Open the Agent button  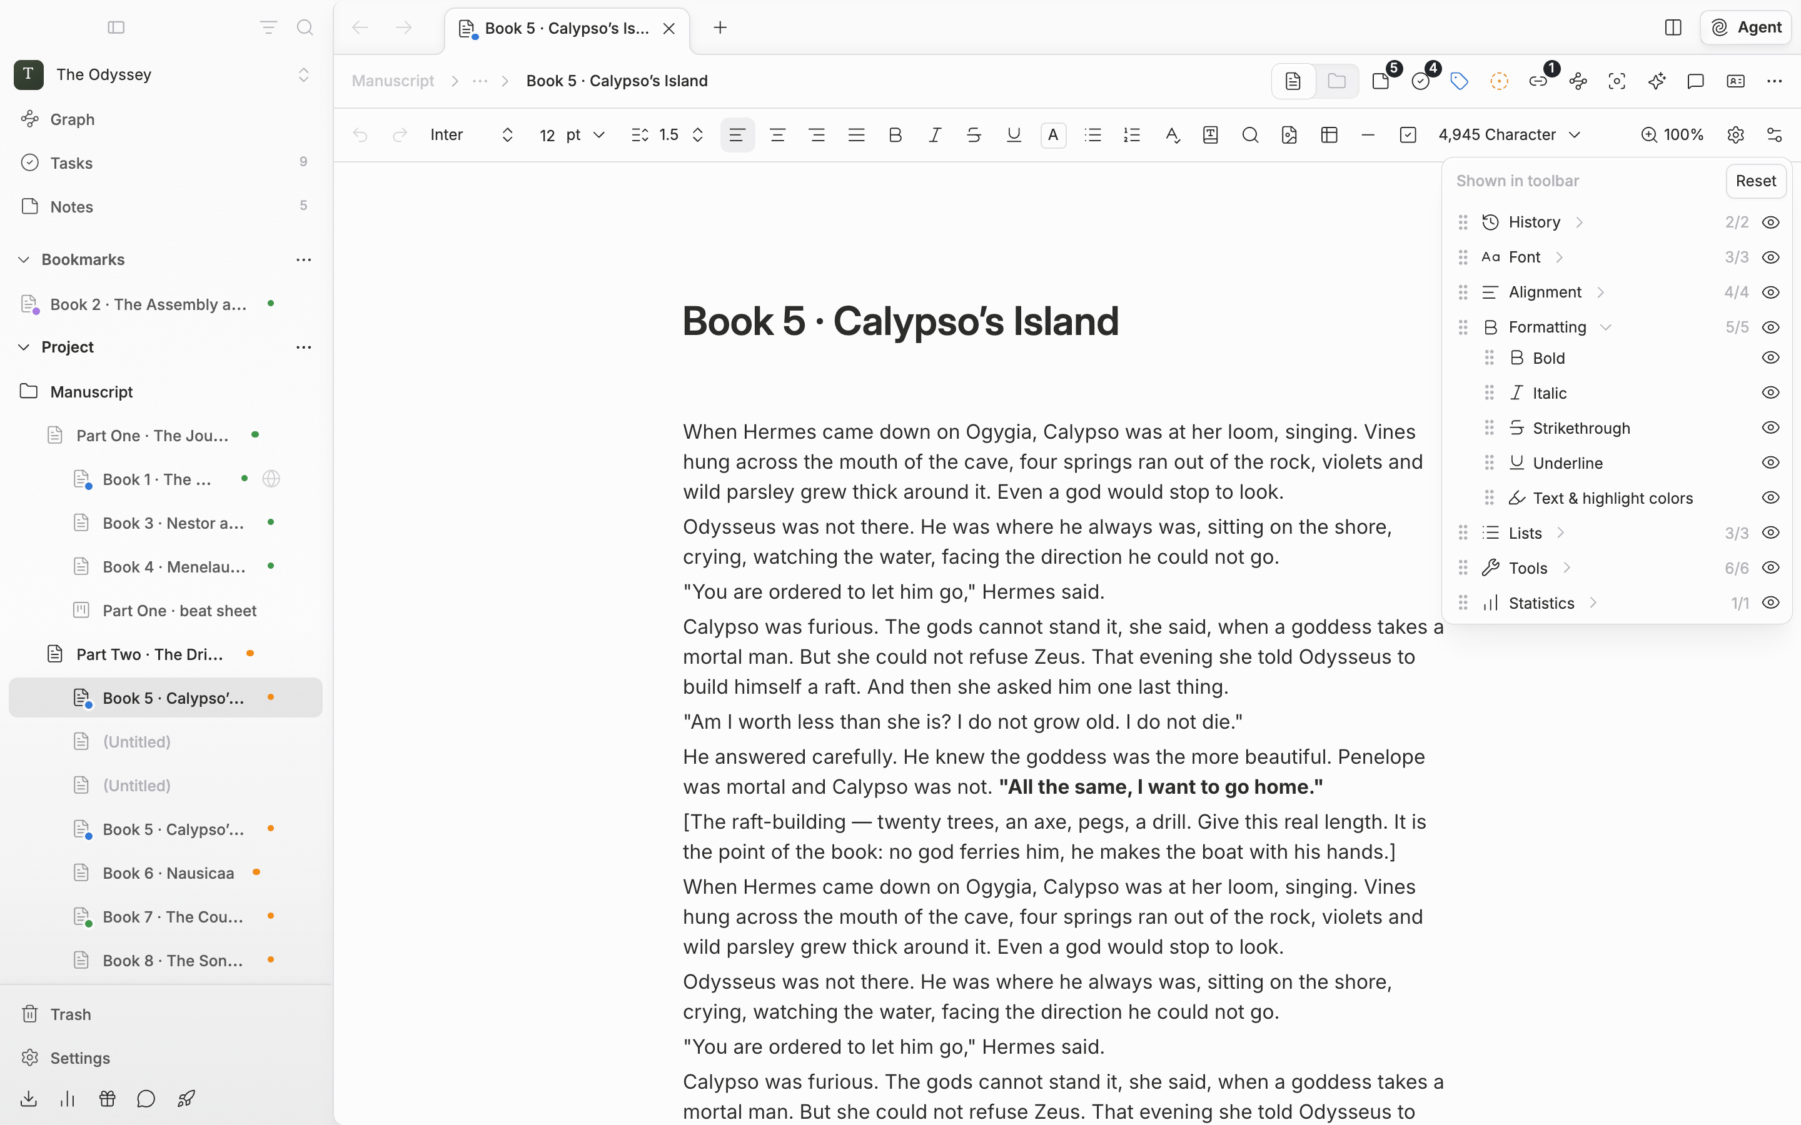pyautogui.click(x=1745, y=27)
